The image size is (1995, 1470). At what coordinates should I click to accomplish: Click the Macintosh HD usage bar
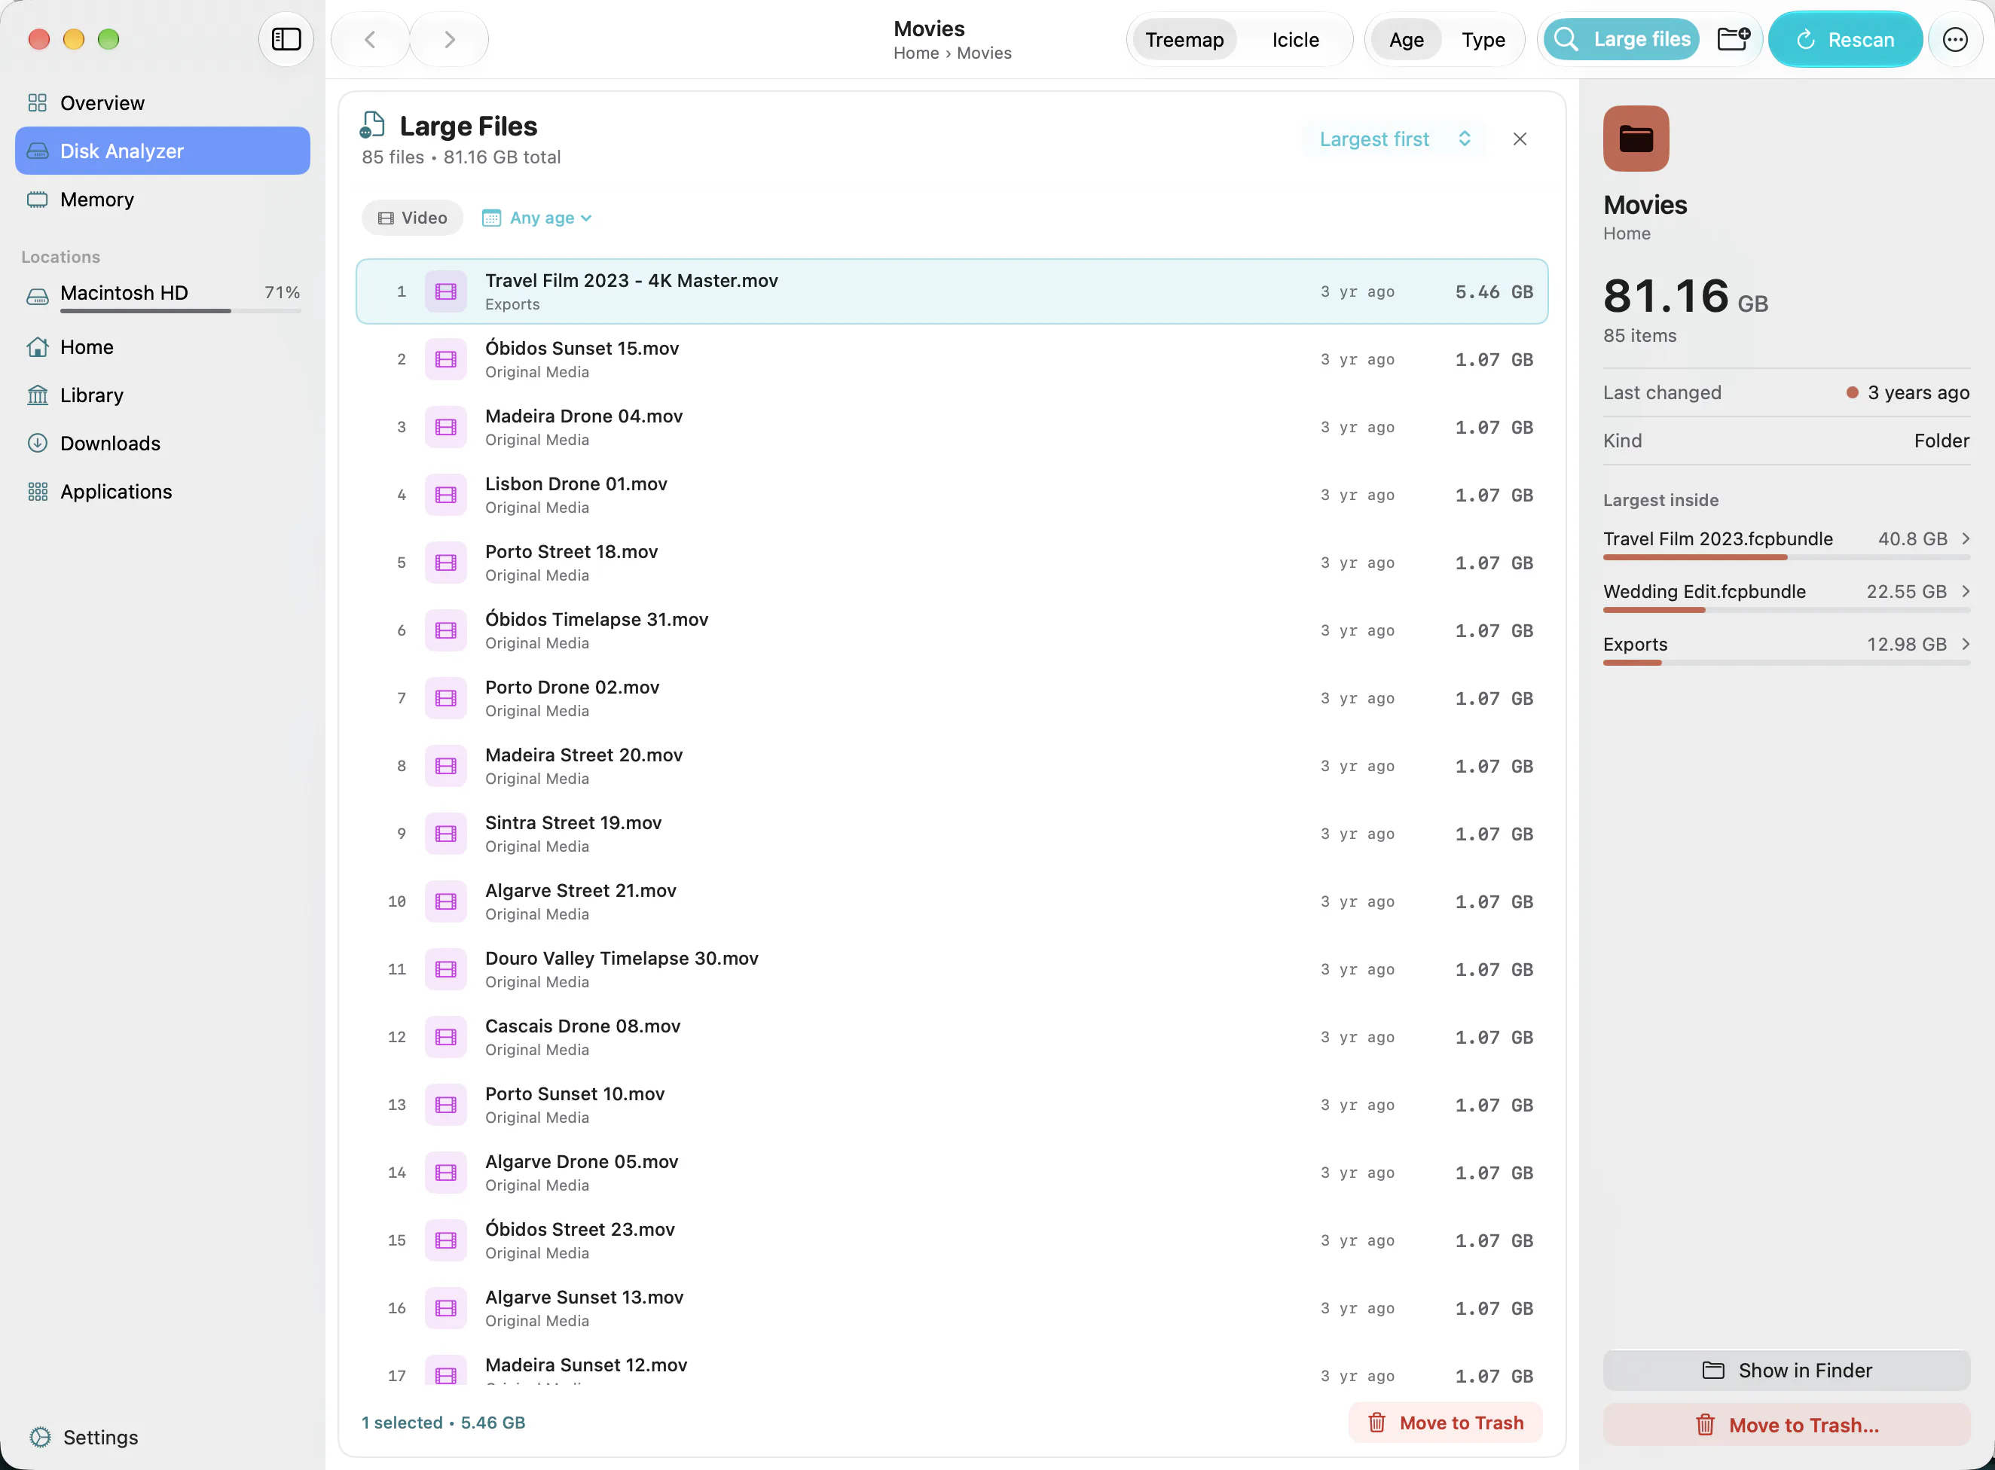click(181, 312)
